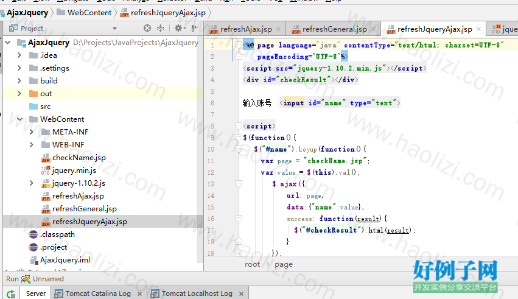Expand the WEB-INF folder

tap(32, 145)
